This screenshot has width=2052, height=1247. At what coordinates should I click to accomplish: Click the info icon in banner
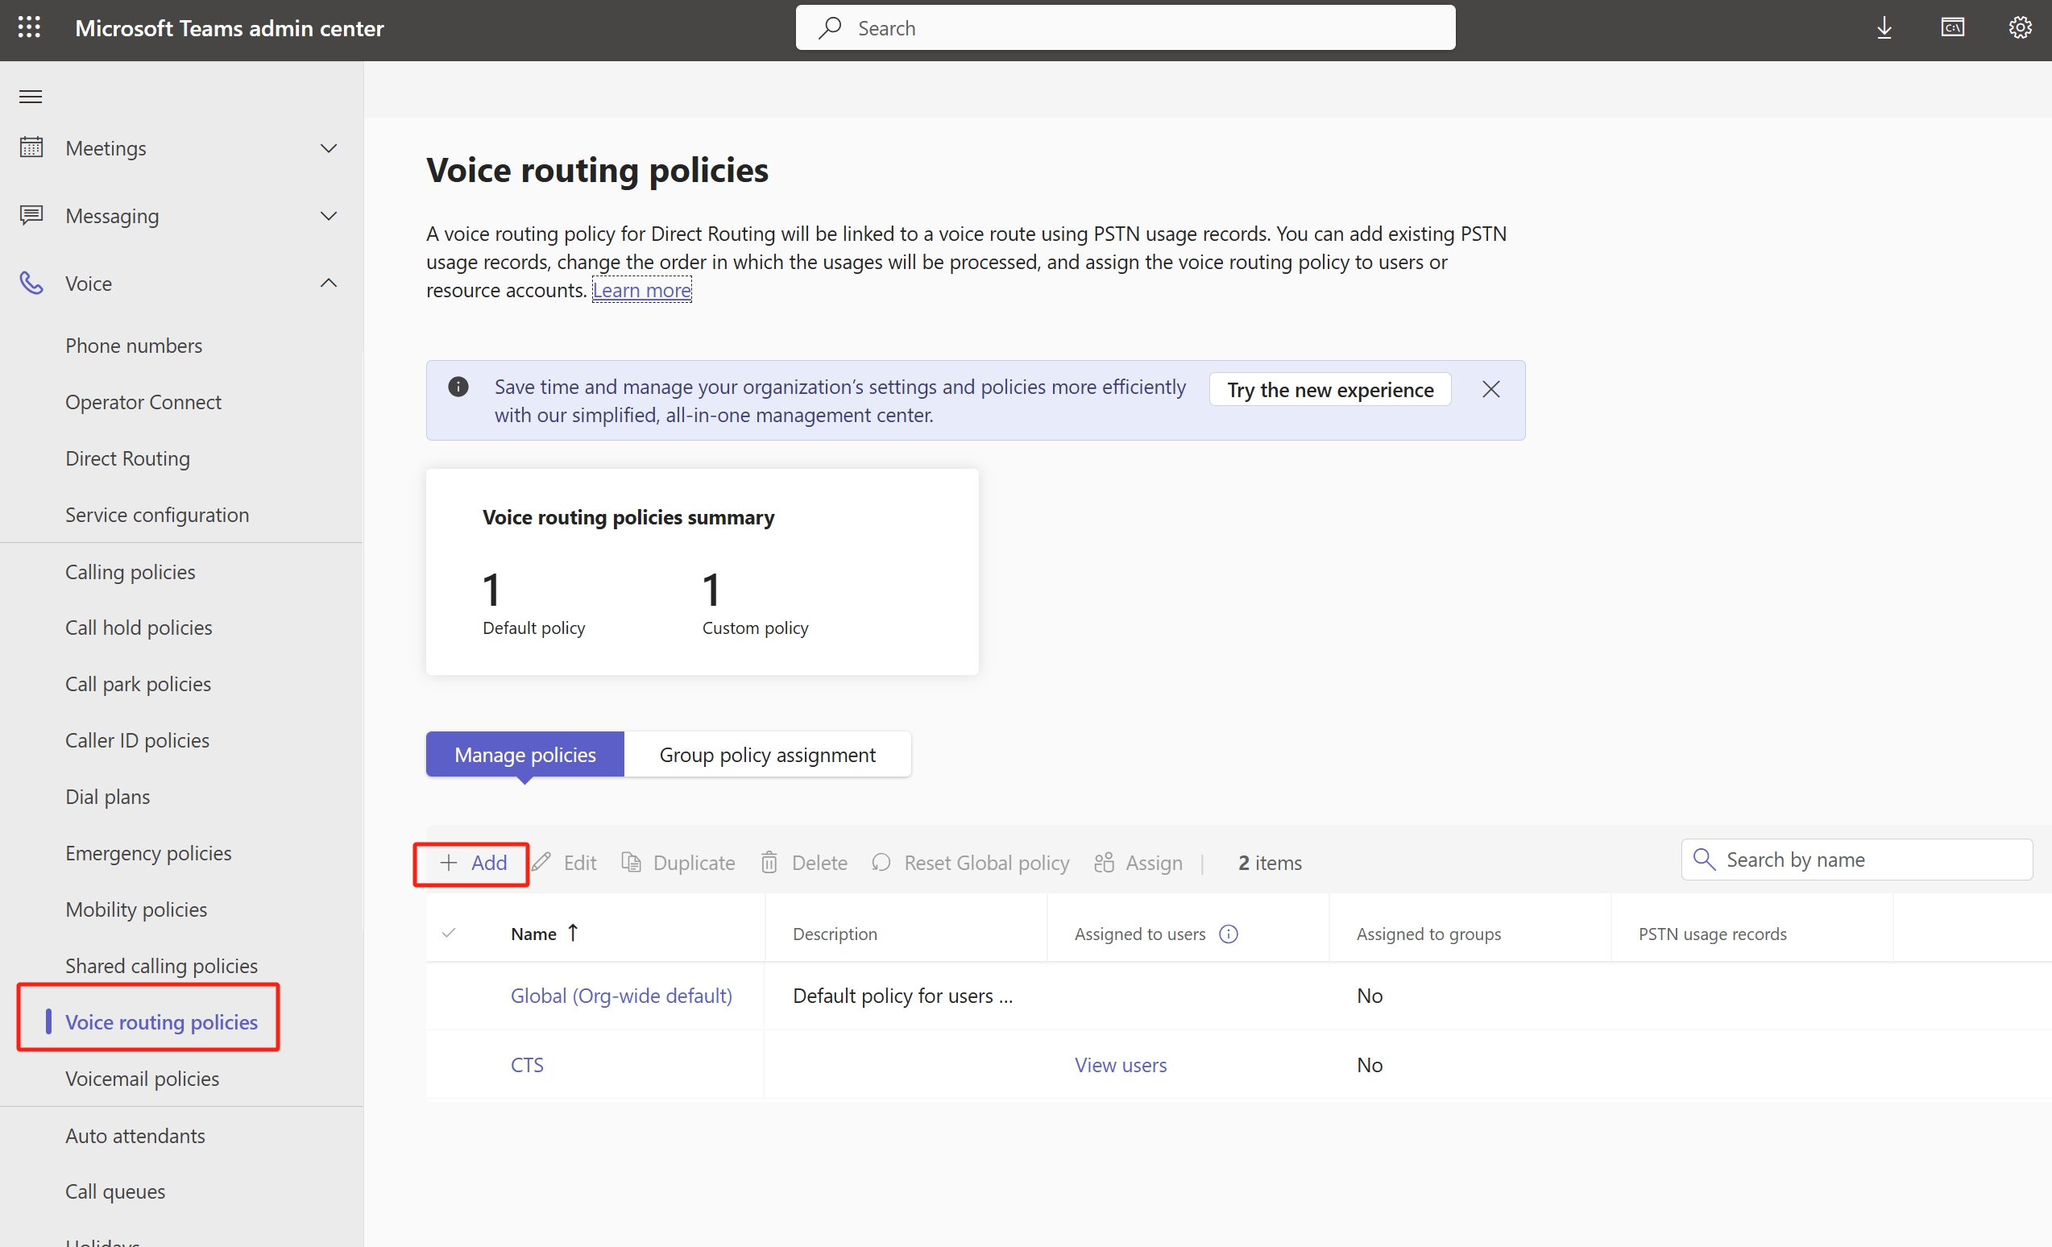pos(458,387)
